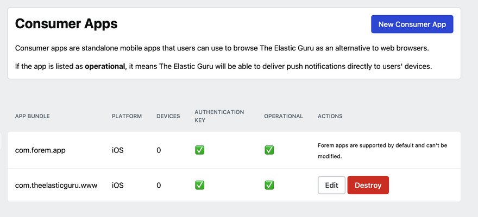Click the devices count for com.forem.app
The height and width of the screenshot is (217, 478).
(159, 150)
